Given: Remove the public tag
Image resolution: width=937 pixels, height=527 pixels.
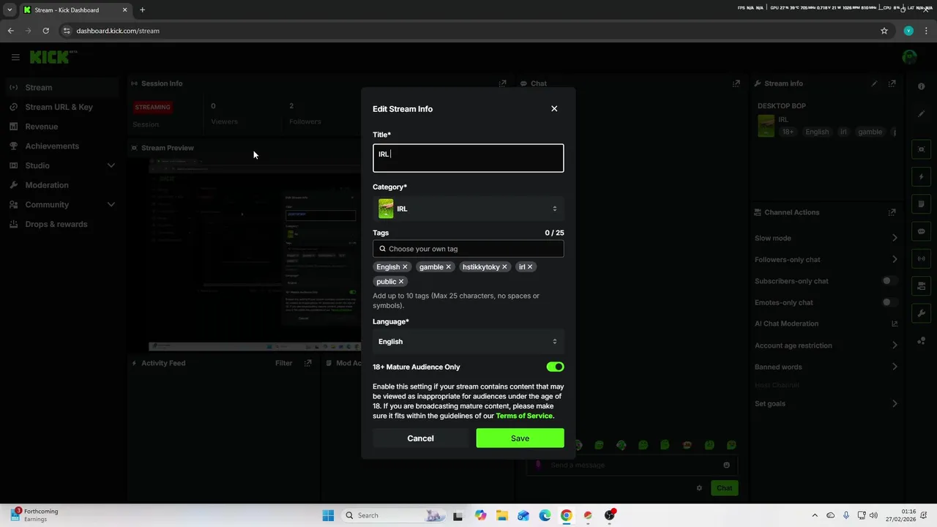Looking at the screenshot, I should (x=401, y=282).
